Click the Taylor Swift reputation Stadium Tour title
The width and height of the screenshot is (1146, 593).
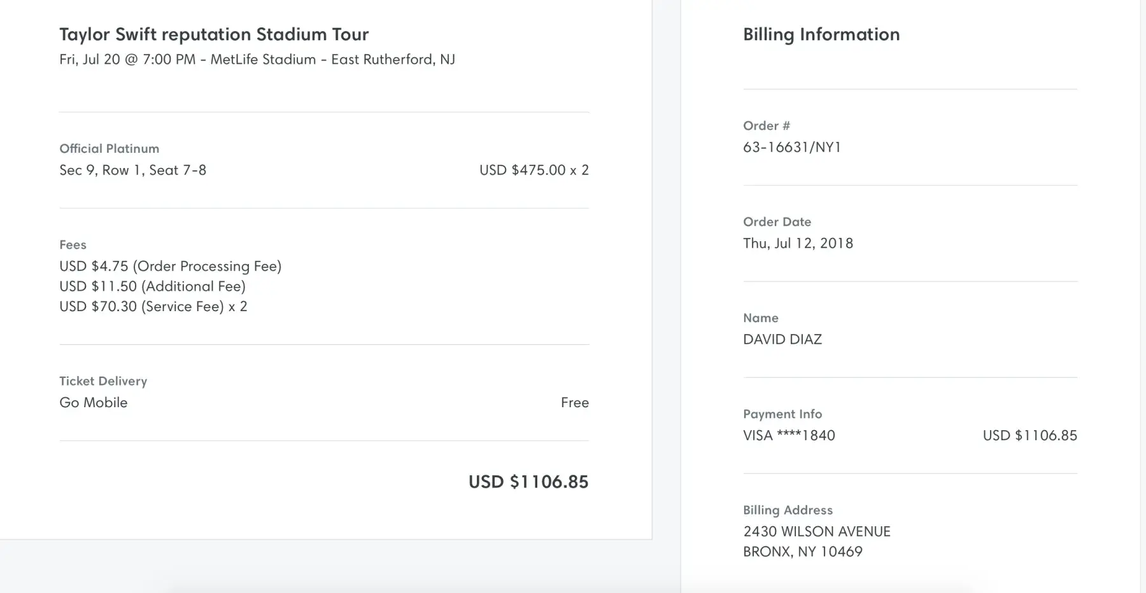pyautogui.click(x=214, y=34)
